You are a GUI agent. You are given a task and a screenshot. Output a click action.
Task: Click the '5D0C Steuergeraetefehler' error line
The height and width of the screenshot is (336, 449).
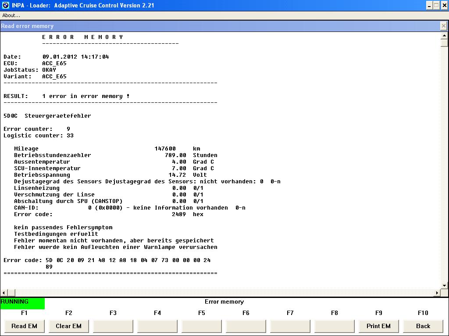pyautogui.click(x=47, y=115)
